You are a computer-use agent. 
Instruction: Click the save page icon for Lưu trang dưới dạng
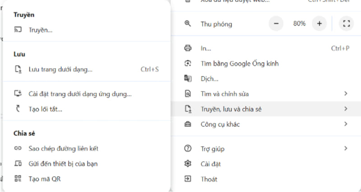(18, 70)
